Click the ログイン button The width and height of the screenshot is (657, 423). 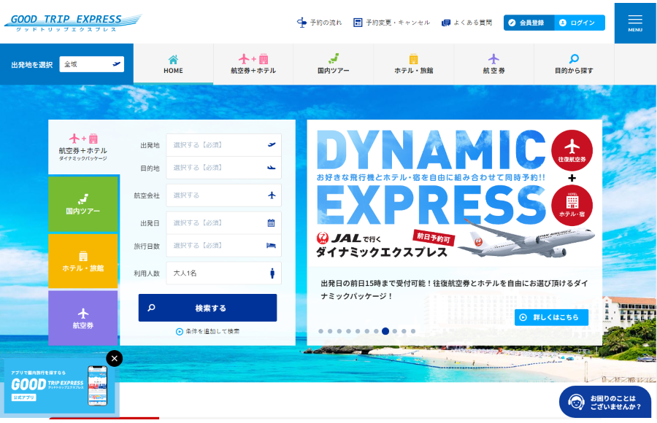580,23
